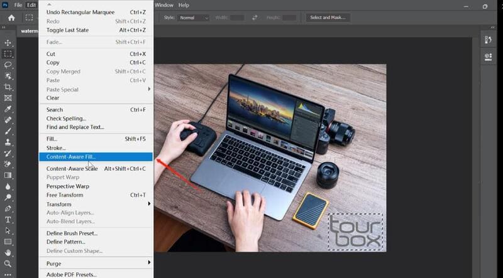Choose Fill... with Shift+F5 shortcut
The width and height of the screenshot is (503, 278).
[96, 139]
